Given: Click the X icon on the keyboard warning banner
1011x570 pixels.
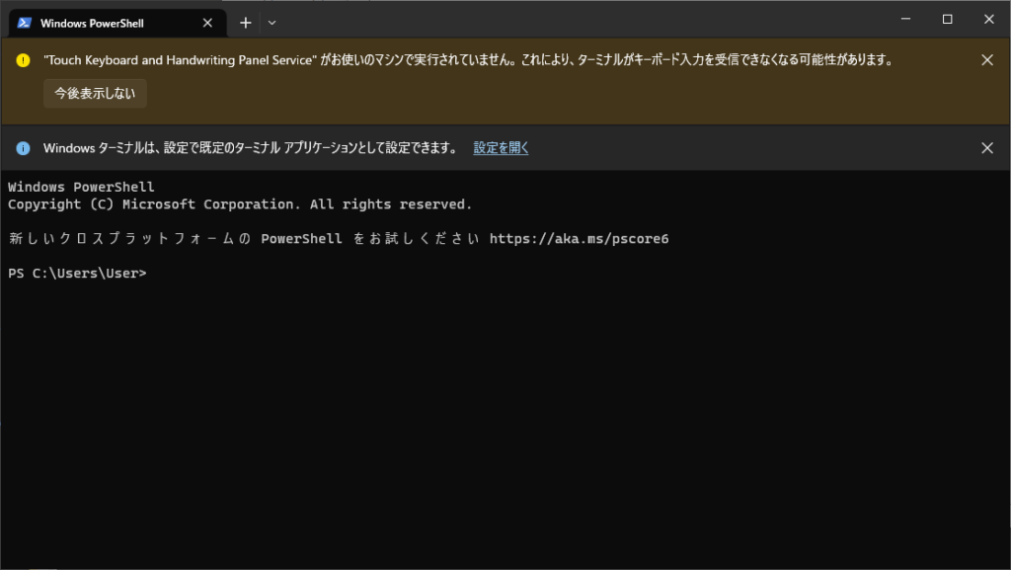Looking at the screenshot, I should pos(986,59).
